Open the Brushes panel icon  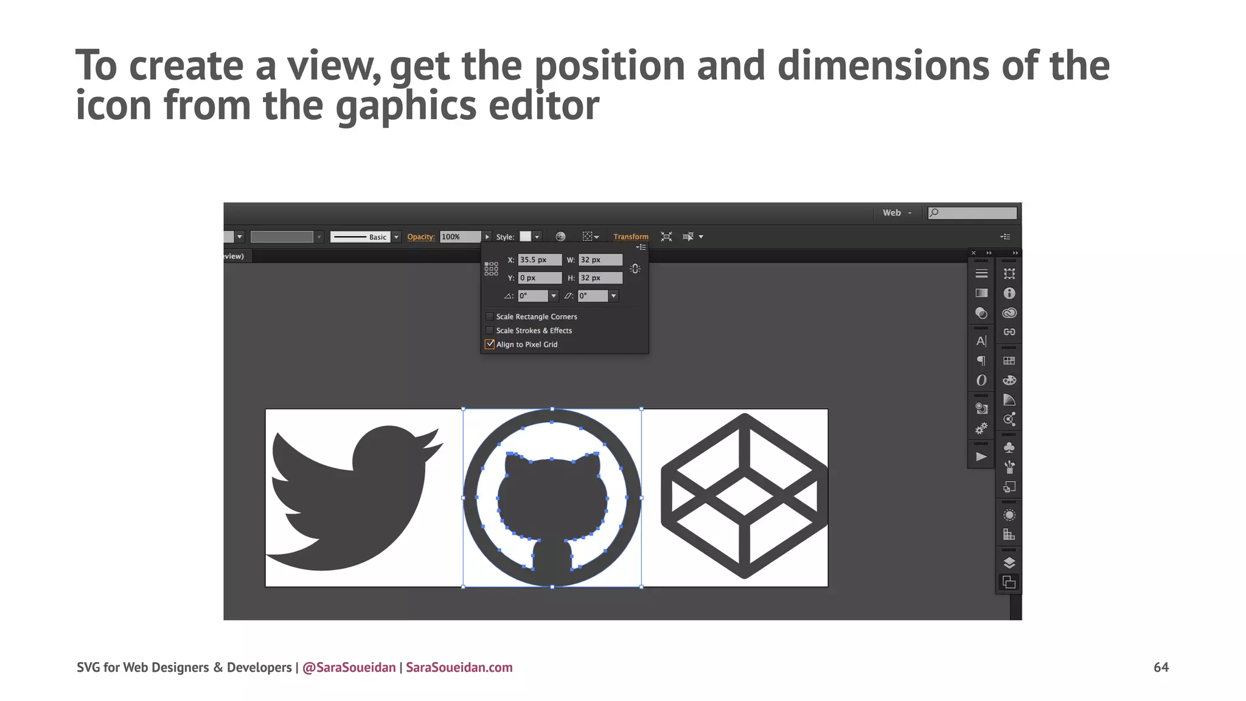pyautogui.click(x=1009, y=467)
